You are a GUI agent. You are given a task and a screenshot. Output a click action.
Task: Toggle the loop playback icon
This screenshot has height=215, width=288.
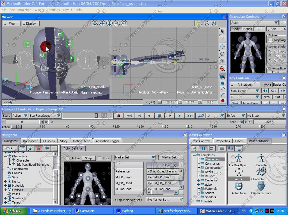pyautogui.click(x=200, y=116)
